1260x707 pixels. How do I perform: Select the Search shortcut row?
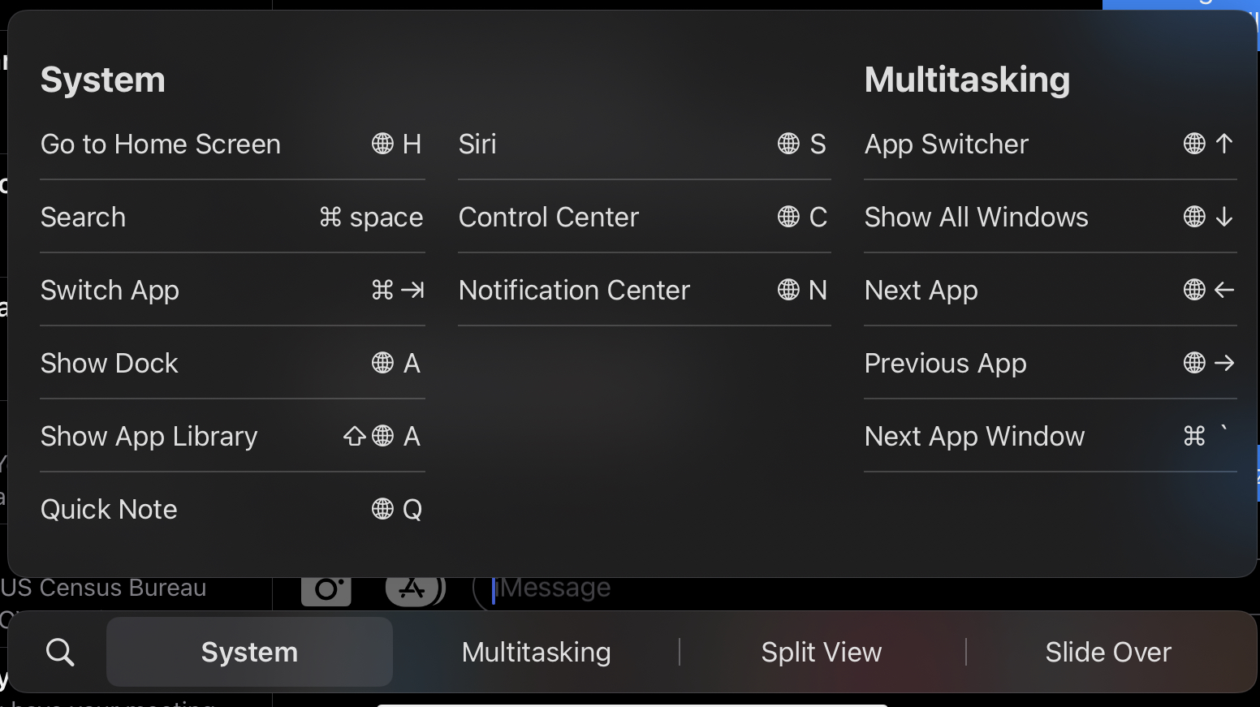tap(231, 218)
